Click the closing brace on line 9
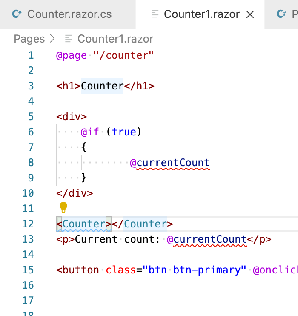Screen dimensions: 298x316 point(84,178)
